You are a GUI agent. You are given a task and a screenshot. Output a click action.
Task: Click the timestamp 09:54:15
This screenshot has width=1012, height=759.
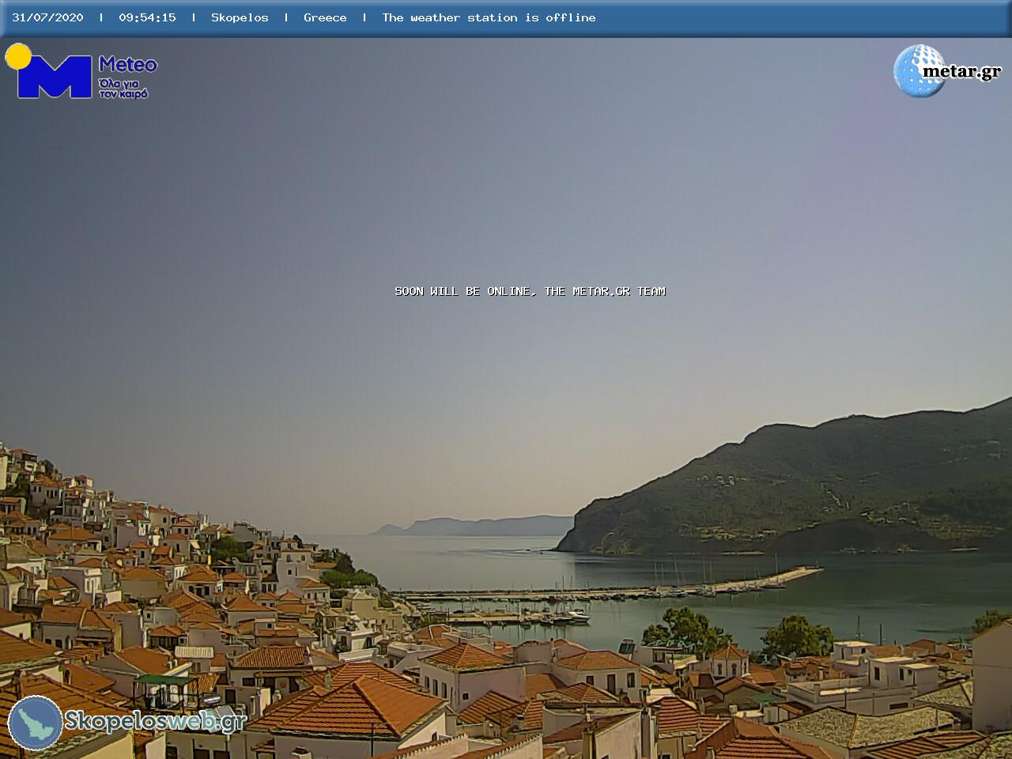point(147,17)
